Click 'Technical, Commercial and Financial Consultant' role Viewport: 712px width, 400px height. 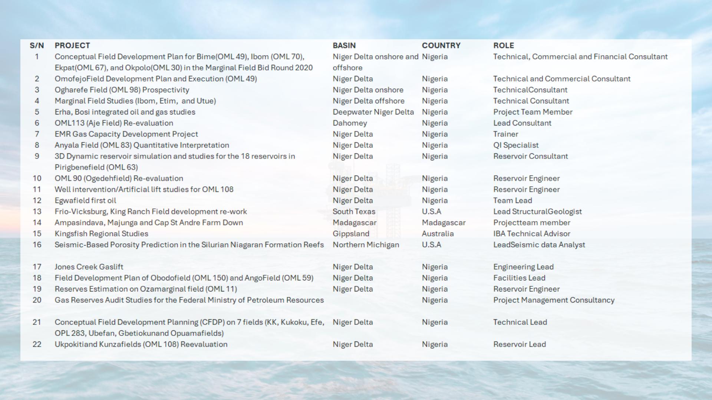pyautogui.click(x=580, y=57)
